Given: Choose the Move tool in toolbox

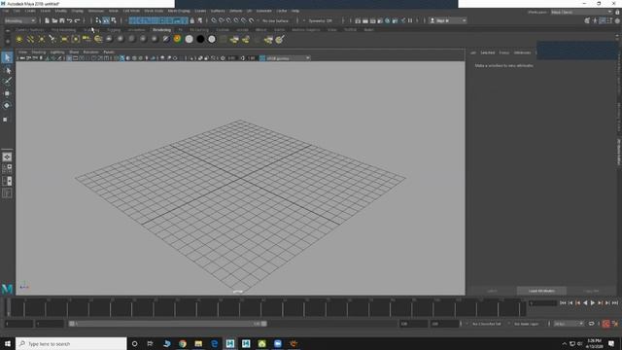Looking at the screenshot, I should tap(7, 93).
